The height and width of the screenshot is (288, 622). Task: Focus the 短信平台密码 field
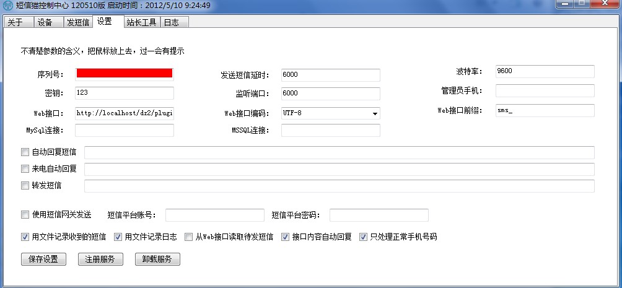click(379, 215)
